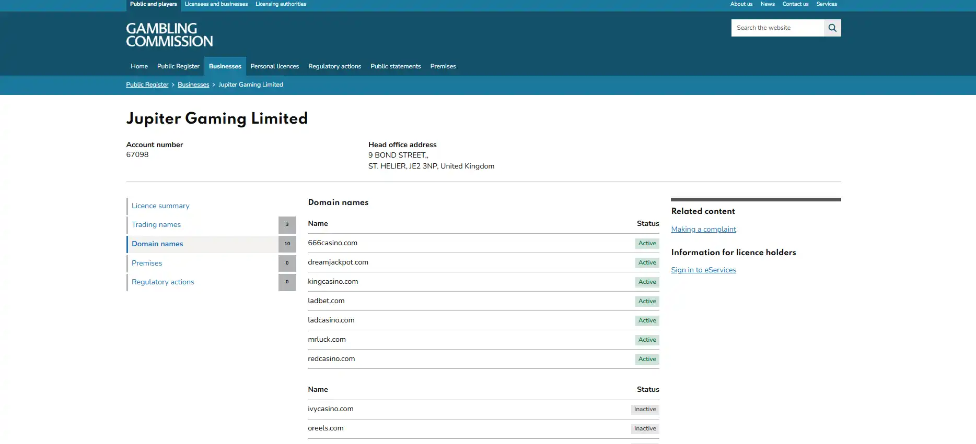Click the dreamjackpot.com domain name
Image resolution: width=976 pixels, height=444 pixels.
[x=338, y=262]
